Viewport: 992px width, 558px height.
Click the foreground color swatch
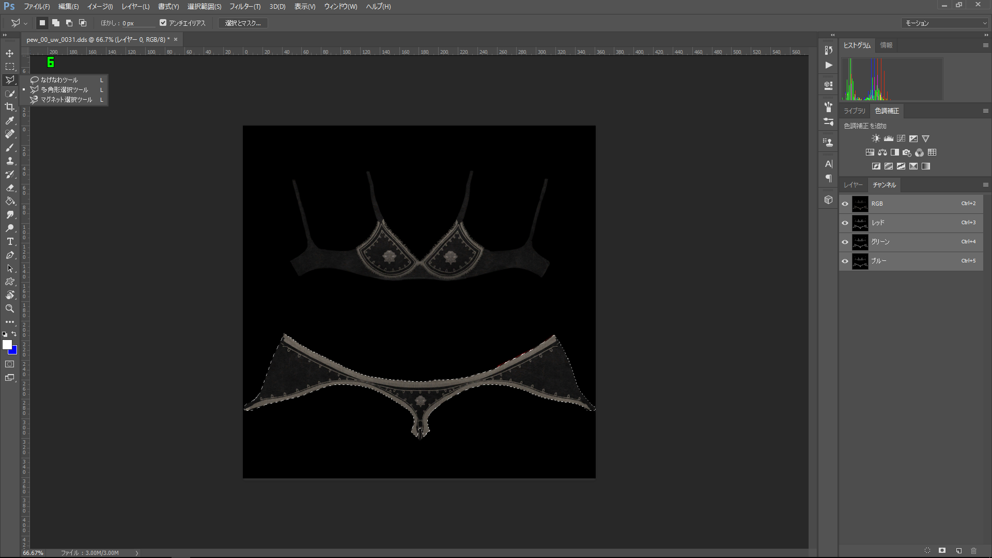point(7,345)
